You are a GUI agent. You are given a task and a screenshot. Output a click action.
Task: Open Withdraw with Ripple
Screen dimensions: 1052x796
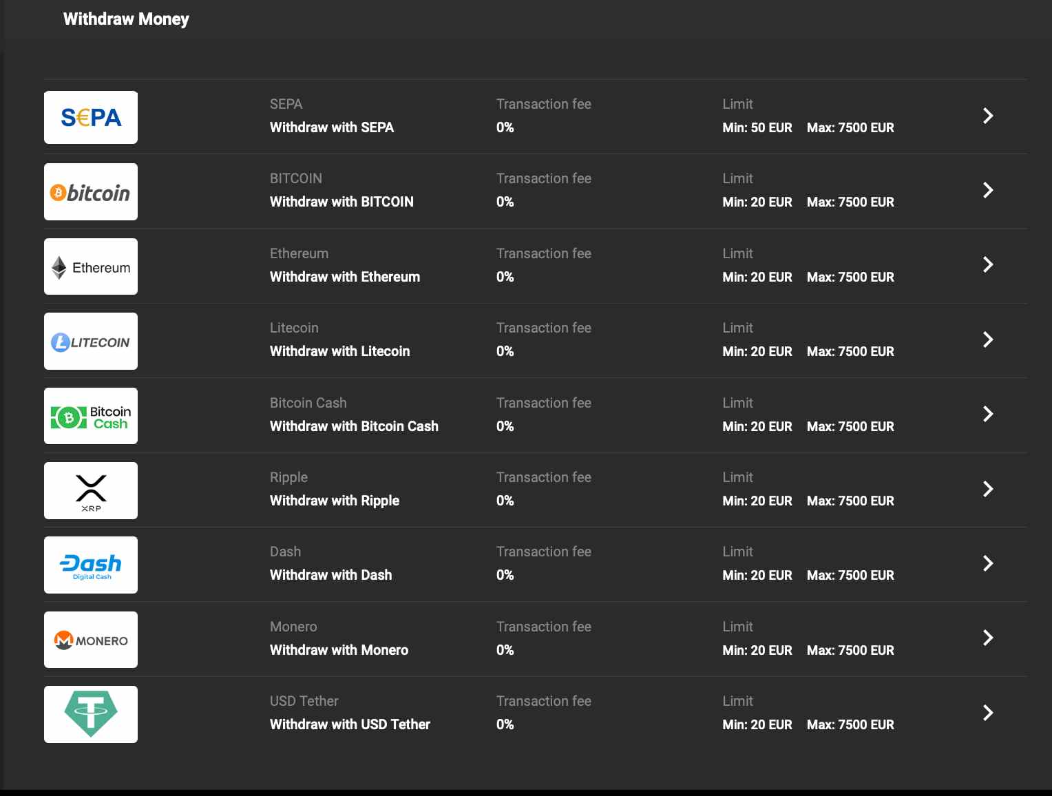[335, 501]
